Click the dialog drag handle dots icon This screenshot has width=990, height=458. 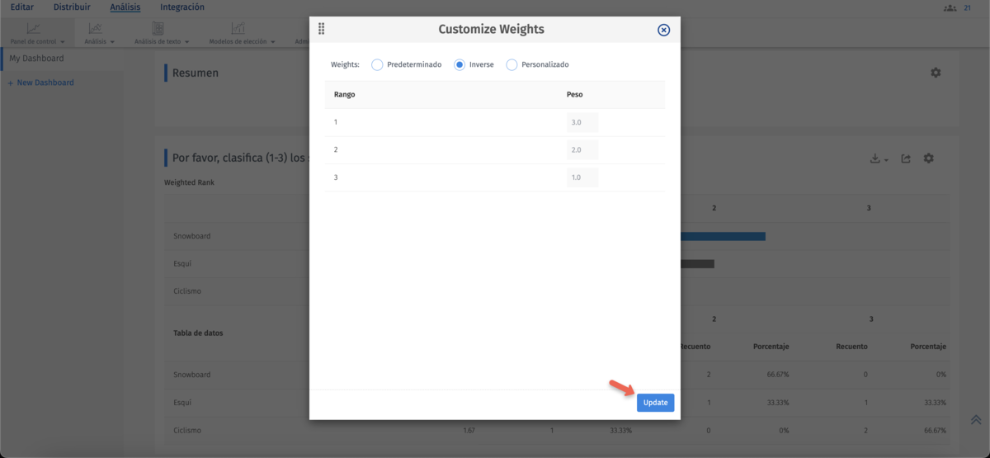[x=321, y=29]
